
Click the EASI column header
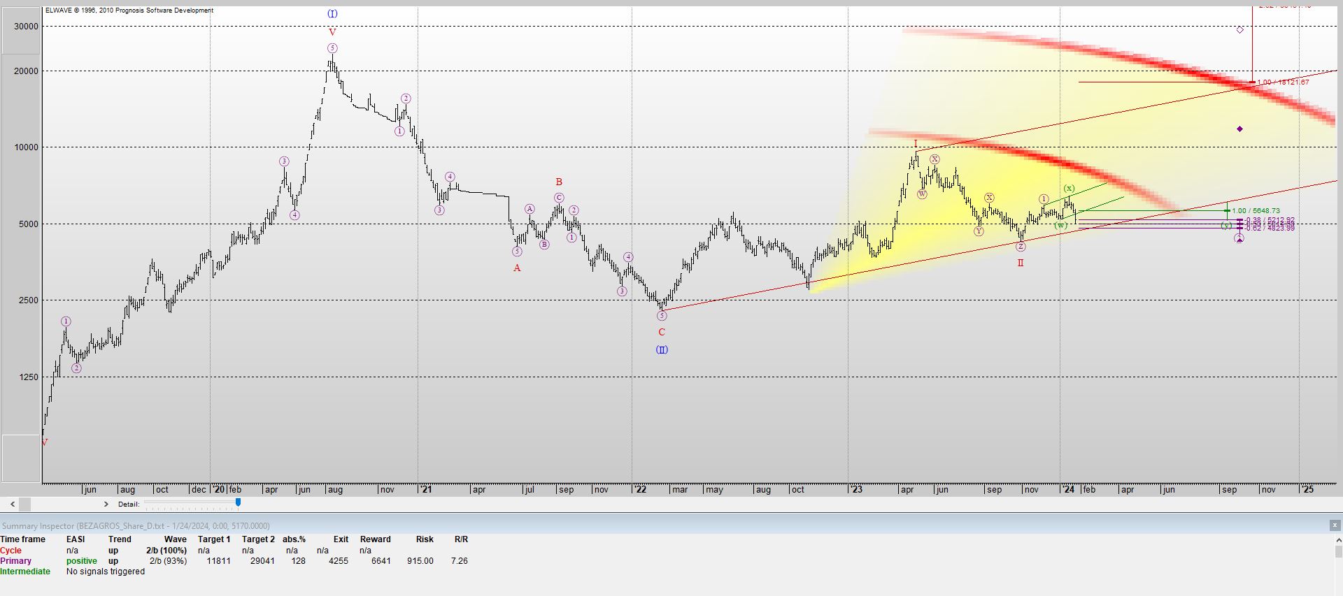tap(76, 539)
